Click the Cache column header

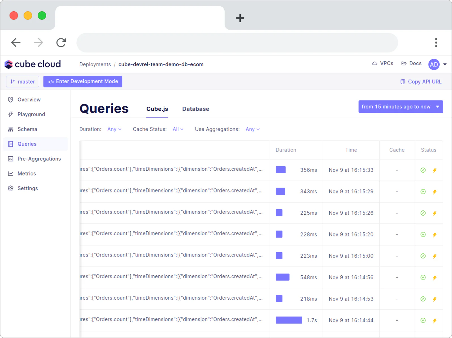point(397,150)
